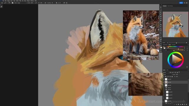Toggle visibility of the selected fox-thumbnail layer
This screenshot has width=189, height=106.
coord(164,82)
